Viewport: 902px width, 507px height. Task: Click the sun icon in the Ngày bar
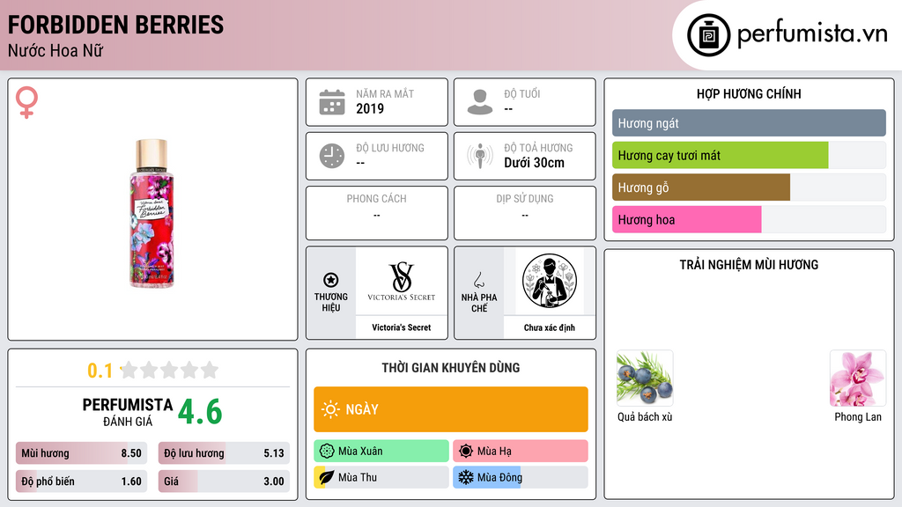click(331, 409)
